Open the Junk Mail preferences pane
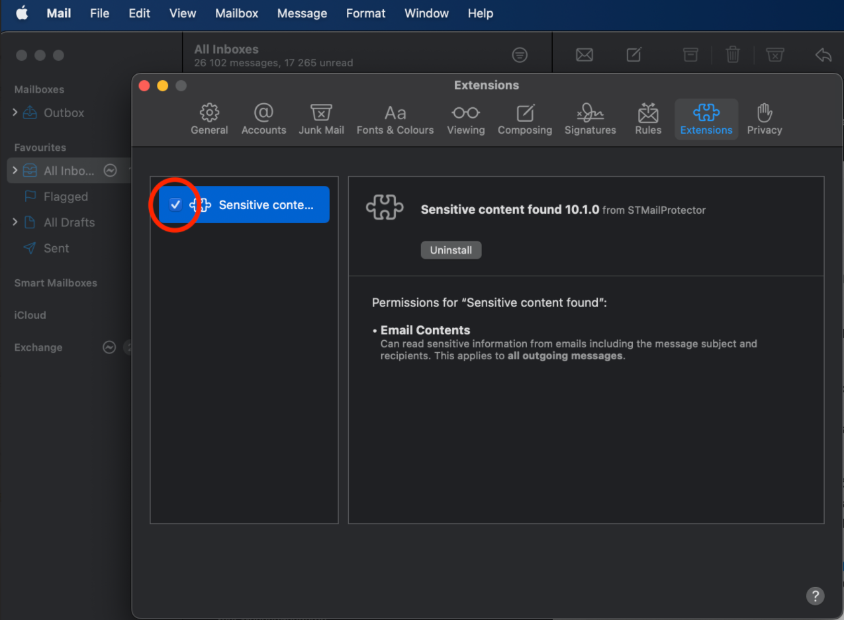This screenshot has height=620, width=844. pyautogui.click(x=321, y=120)
